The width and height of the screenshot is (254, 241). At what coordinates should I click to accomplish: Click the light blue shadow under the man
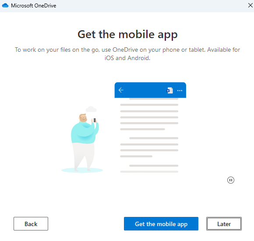point(82,170)
